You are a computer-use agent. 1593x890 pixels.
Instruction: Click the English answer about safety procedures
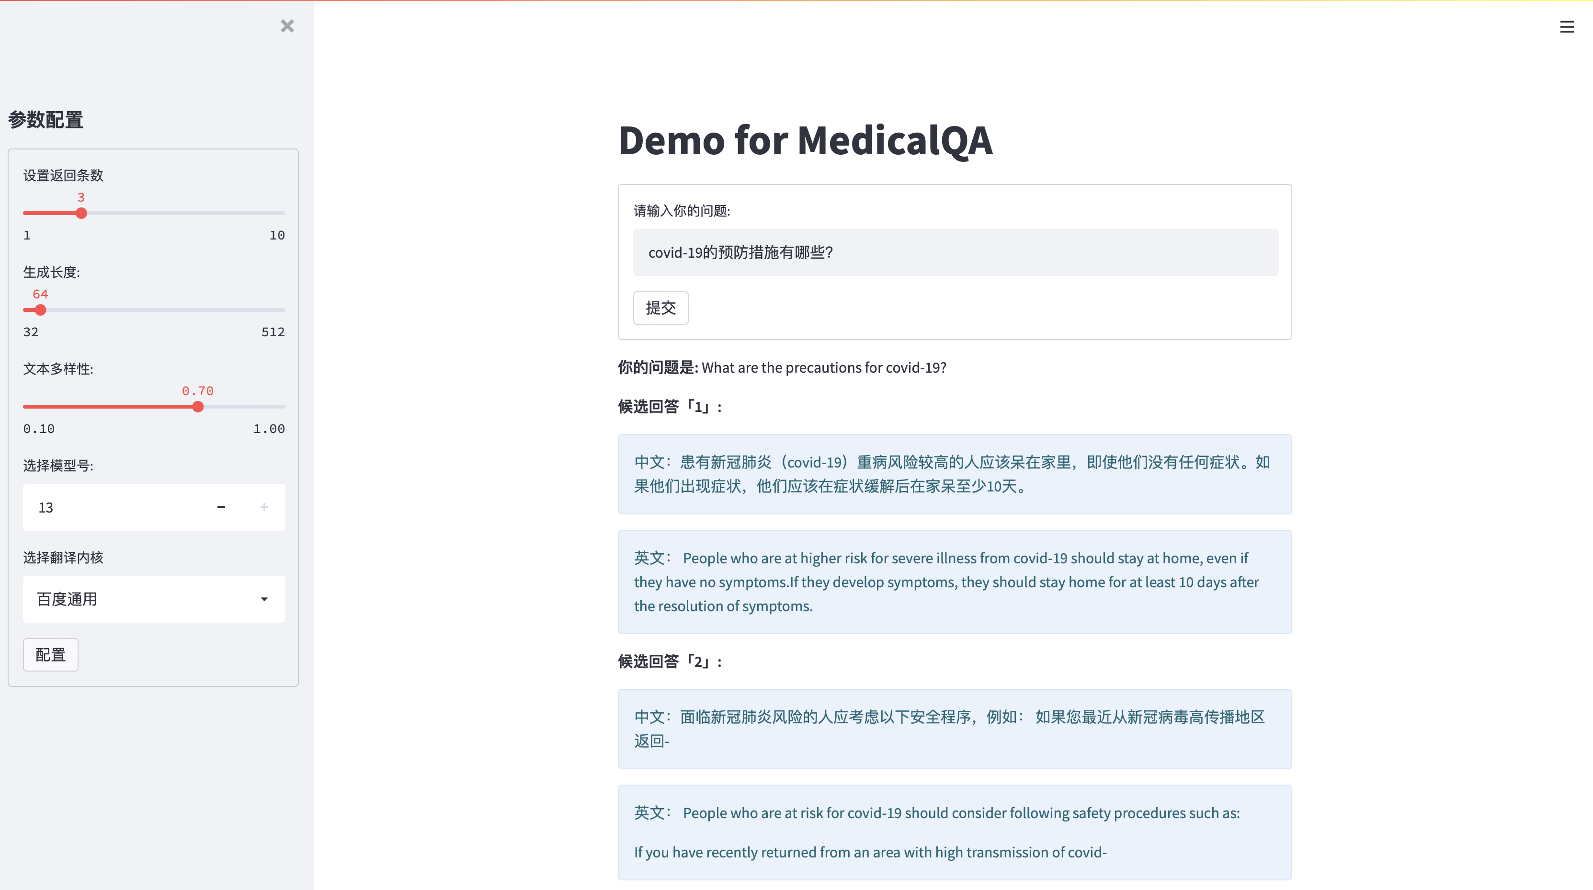pos(954,833)
